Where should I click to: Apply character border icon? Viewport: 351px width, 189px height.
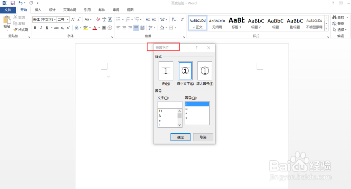(110, 19)
